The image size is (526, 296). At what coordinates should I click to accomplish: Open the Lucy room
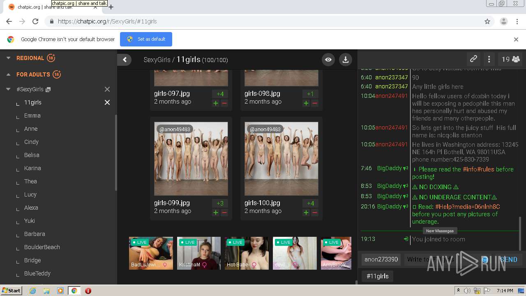pos(30,194)
